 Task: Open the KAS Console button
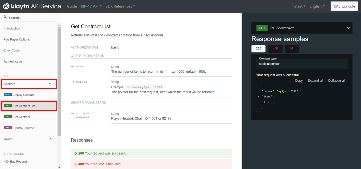[x=344, y=6]
